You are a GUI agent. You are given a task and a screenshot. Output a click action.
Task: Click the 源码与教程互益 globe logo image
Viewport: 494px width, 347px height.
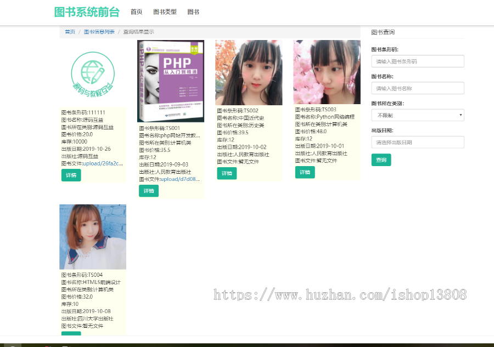coord(92,73)
